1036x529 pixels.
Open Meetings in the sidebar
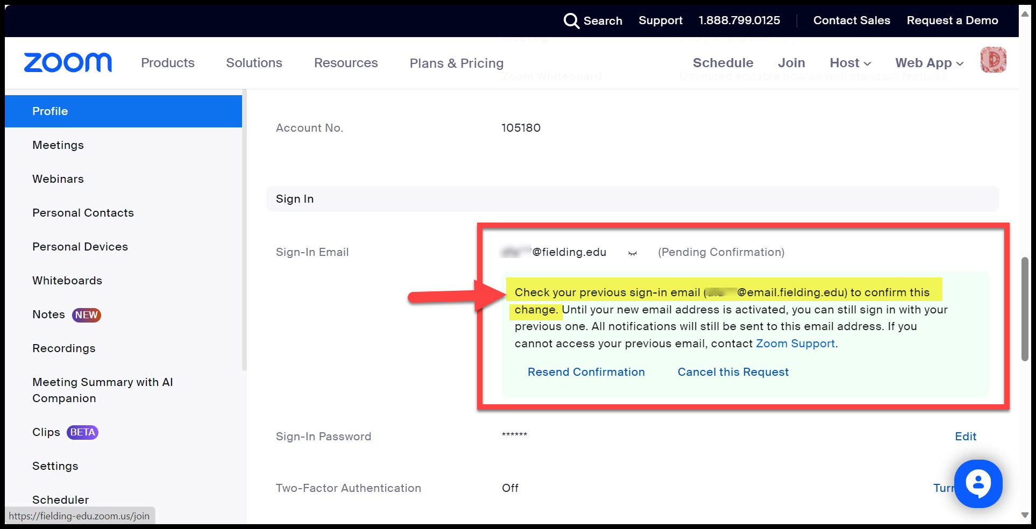pos(58,145)
